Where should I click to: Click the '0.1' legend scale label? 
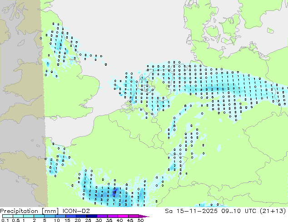pos(5,220)
